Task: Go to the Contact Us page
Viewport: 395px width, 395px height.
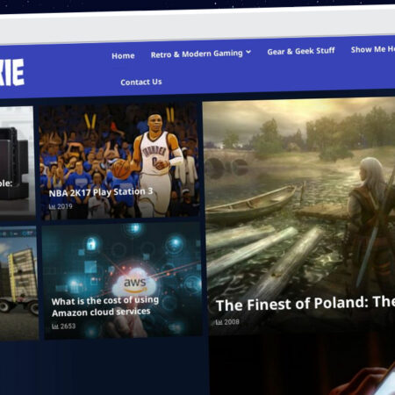Action: click(141, 82)
